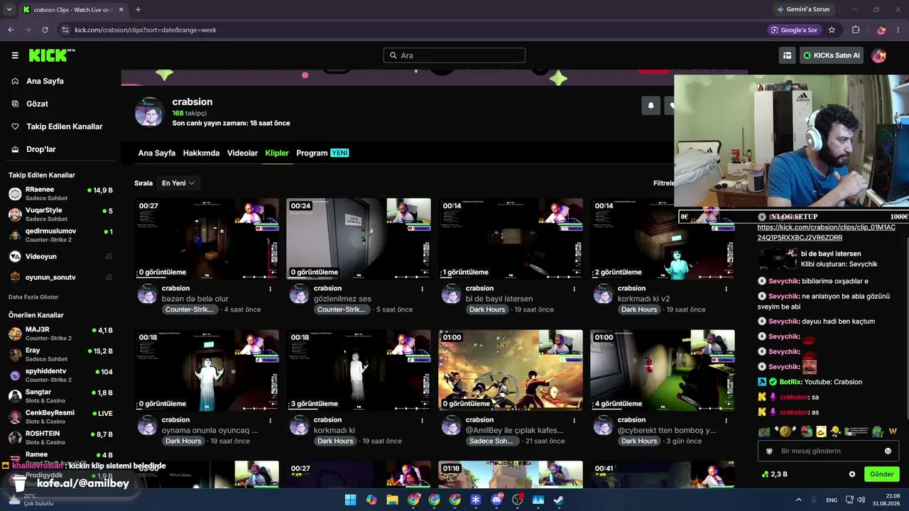Open the En Yeni sort dropdown

click(178, 183)
